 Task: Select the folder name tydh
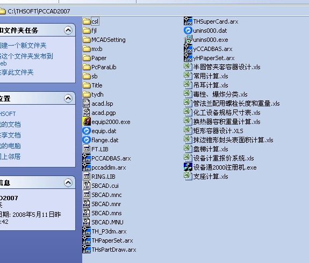97,94
